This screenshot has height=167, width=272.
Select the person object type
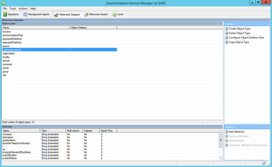pyautogui.click(x=59, y=46)
